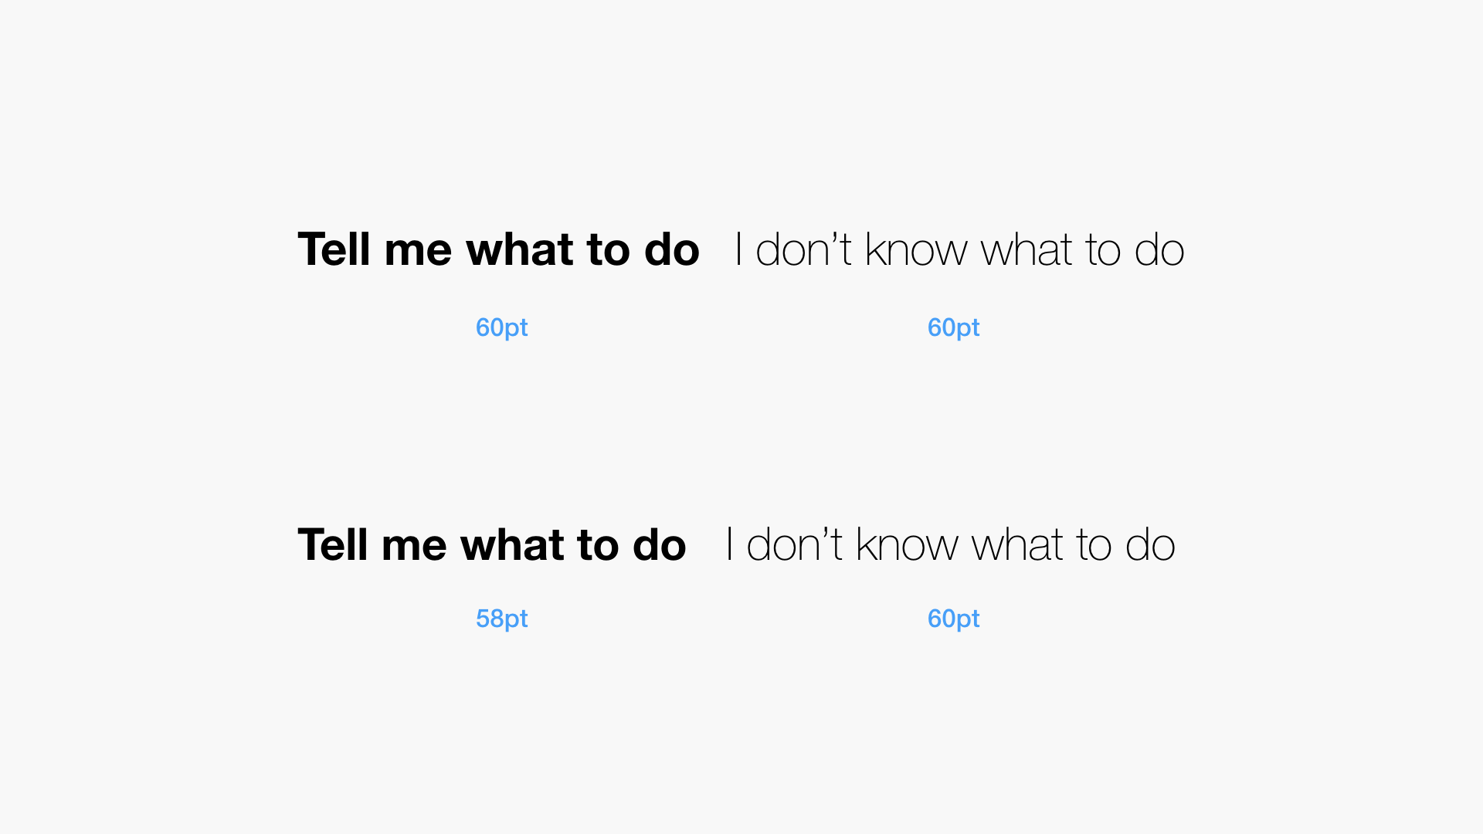Select the 60pt label under upper bold headline
The height and width of the screenshot is (834, 1483).
[501, 327]
